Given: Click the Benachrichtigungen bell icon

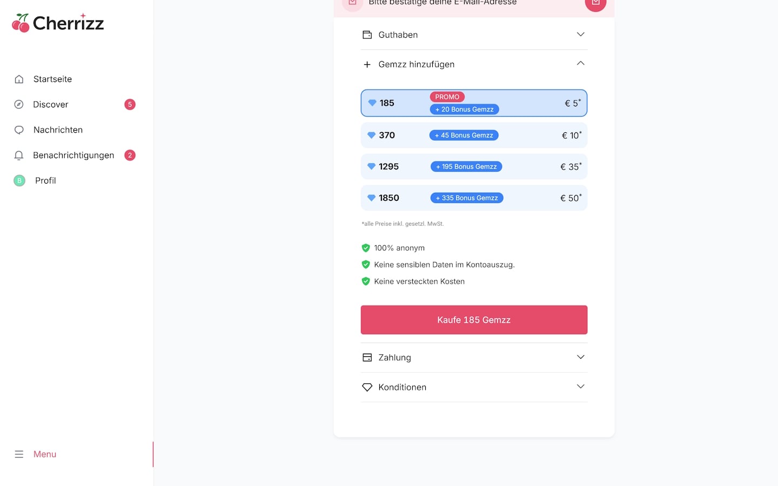Looking at the screenshot, I should (19, 156).
